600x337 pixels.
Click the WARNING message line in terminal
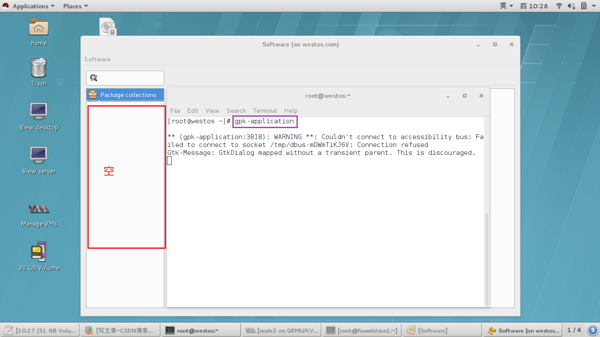tap(325, 141)
